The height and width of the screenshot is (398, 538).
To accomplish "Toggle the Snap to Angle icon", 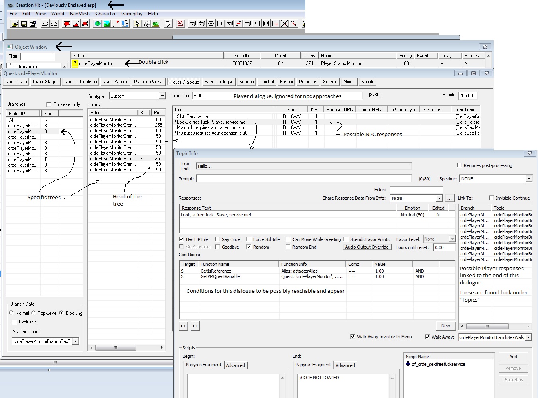I will point(76,24).
